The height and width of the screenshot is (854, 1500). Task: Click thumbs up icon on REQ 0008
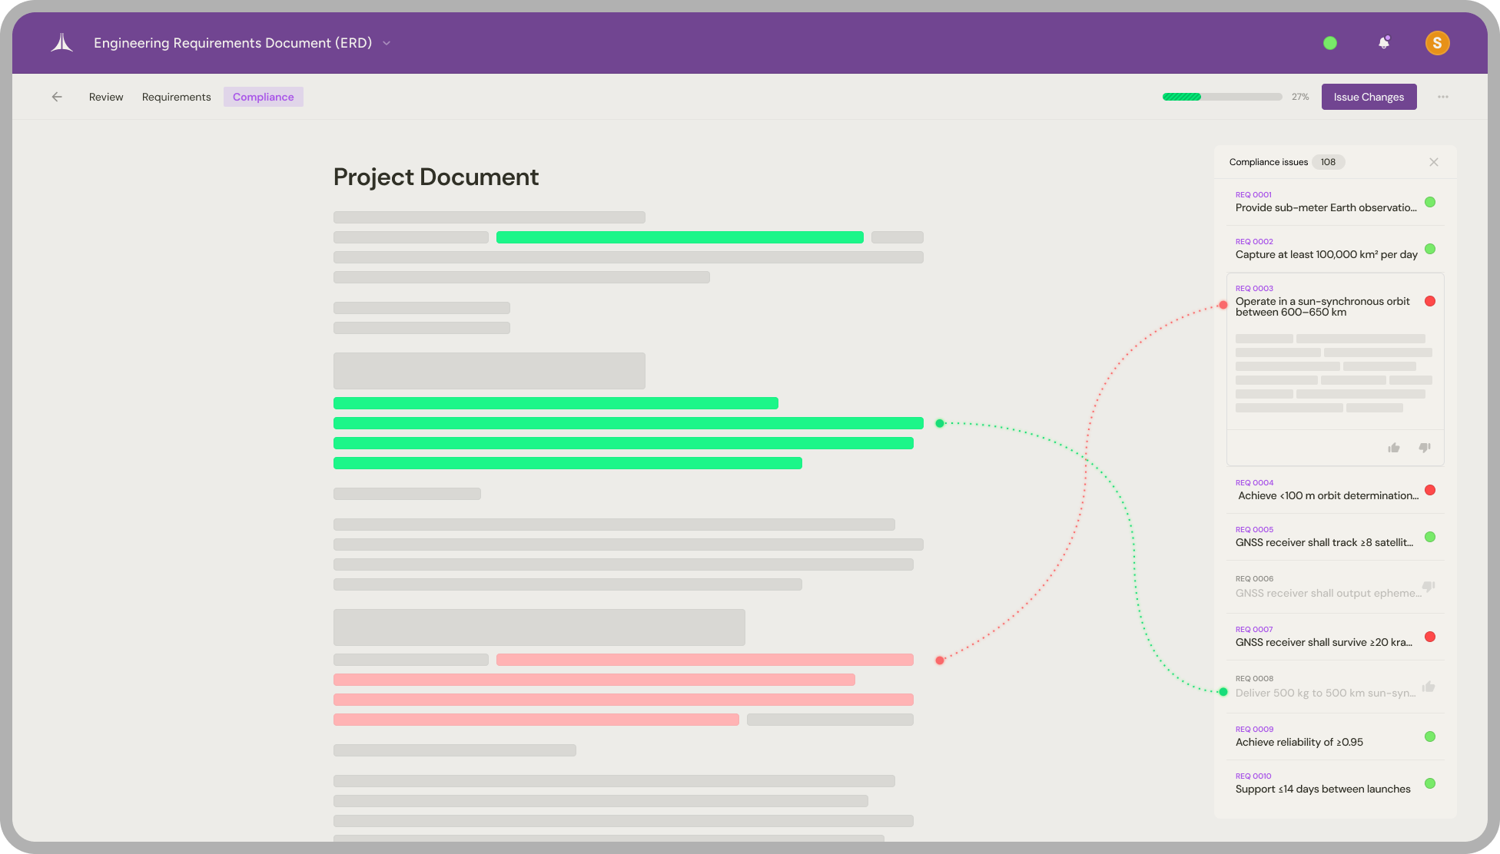1429,687
